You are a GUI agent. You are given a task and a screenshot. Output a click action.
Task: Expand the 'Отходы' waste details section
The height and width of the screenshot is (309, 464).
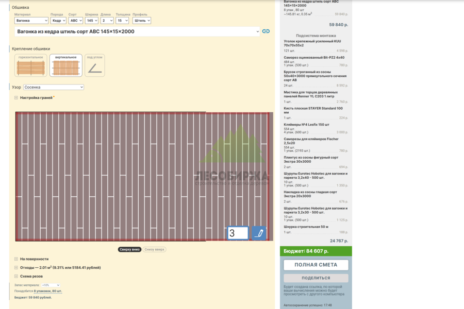(x=16, y=268)
